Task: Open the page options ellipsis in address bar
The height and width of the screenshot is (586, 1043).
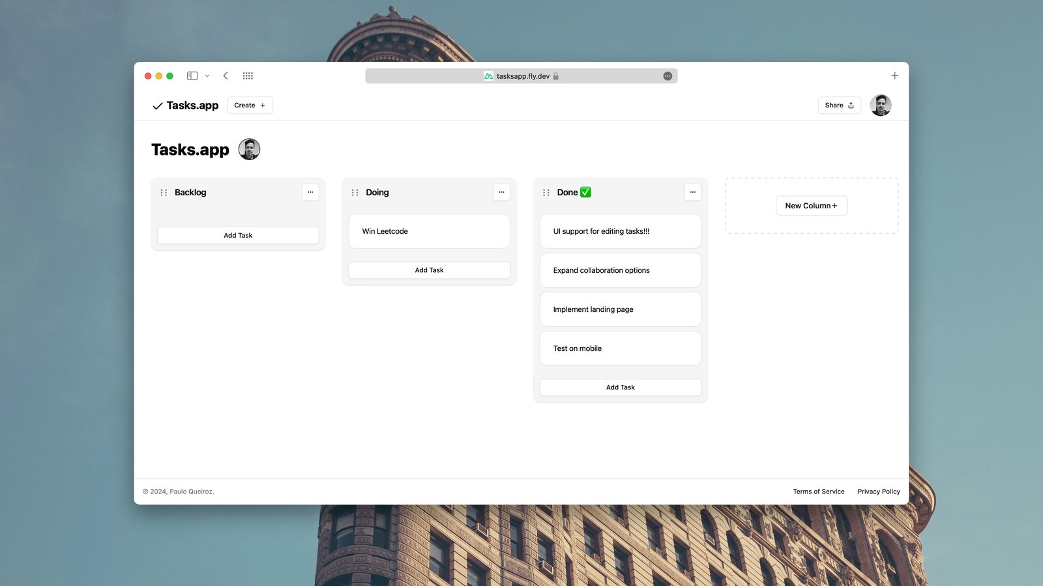Action: click(668, 76)
